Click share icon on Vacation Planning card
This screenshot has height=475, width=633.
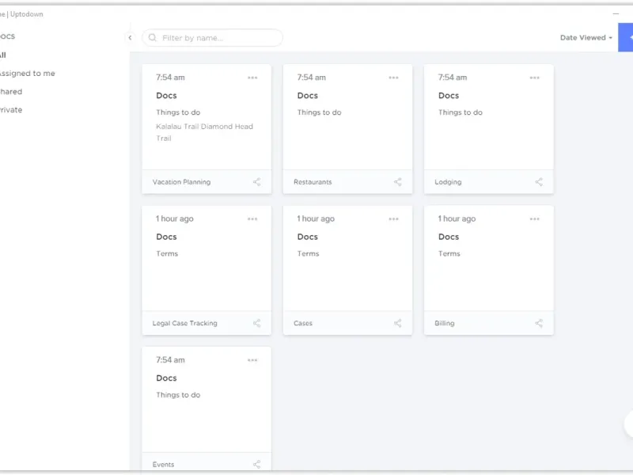(x=256, y=182)
